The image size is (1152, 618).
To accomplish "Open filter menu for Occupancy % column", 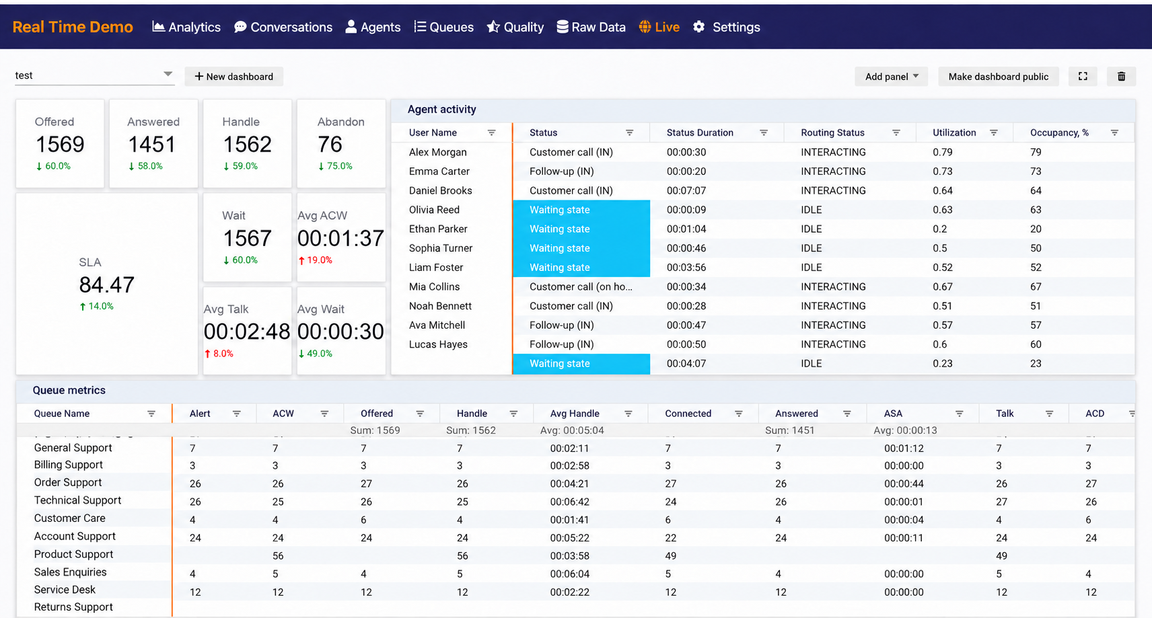I will (1114, 132).
